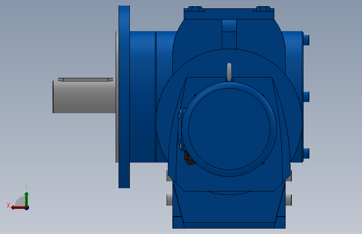Select the gray output shaft of the gearbox
This screenshot has height=234, width=362.
click(x=84, y=97)
